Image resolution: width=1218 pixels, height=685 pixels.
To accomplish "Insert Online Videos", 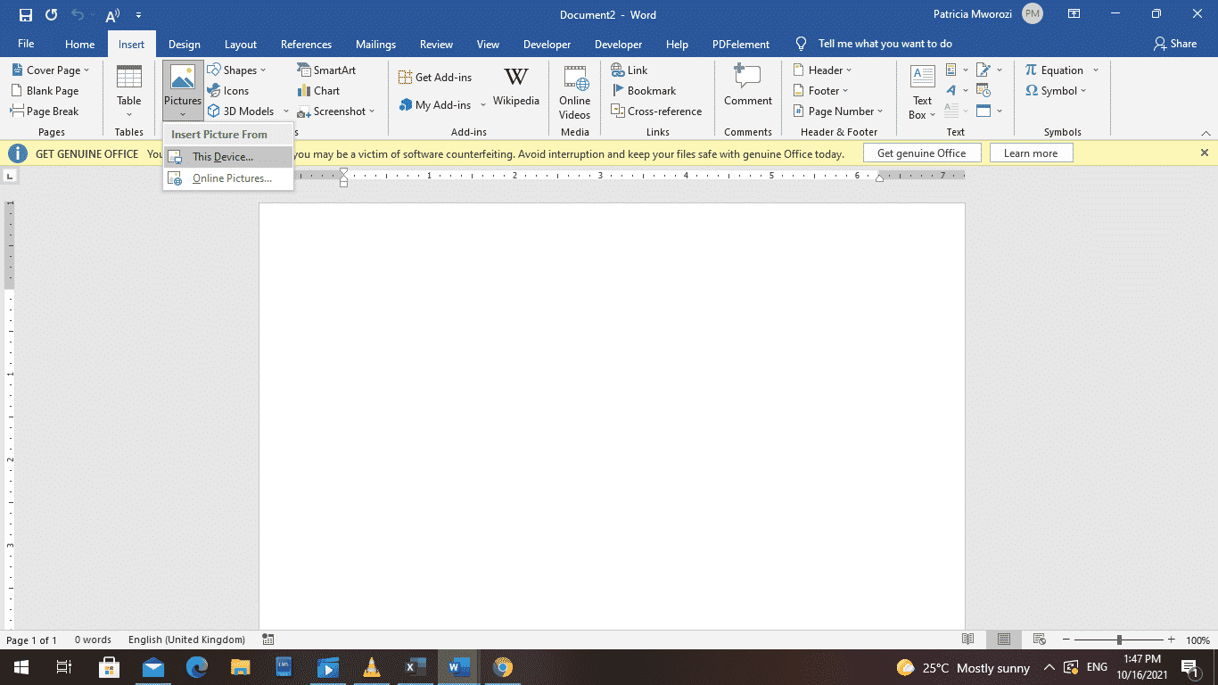I will (573, 93).
